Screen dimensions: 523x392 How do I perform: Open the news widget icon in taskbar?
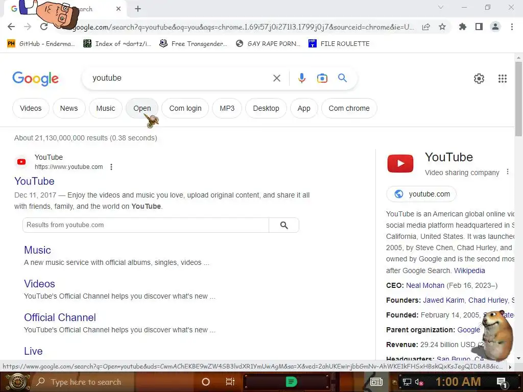[376, 382]
